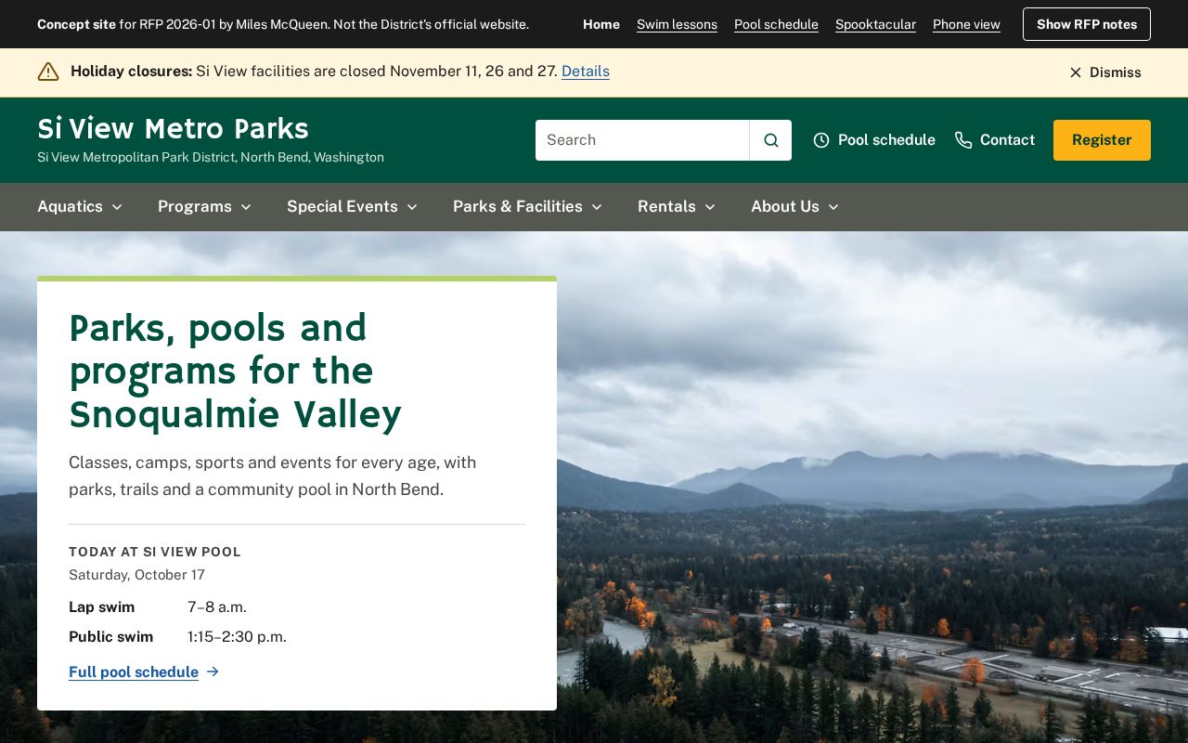Expand the About Us menu

tap(794, 206)
